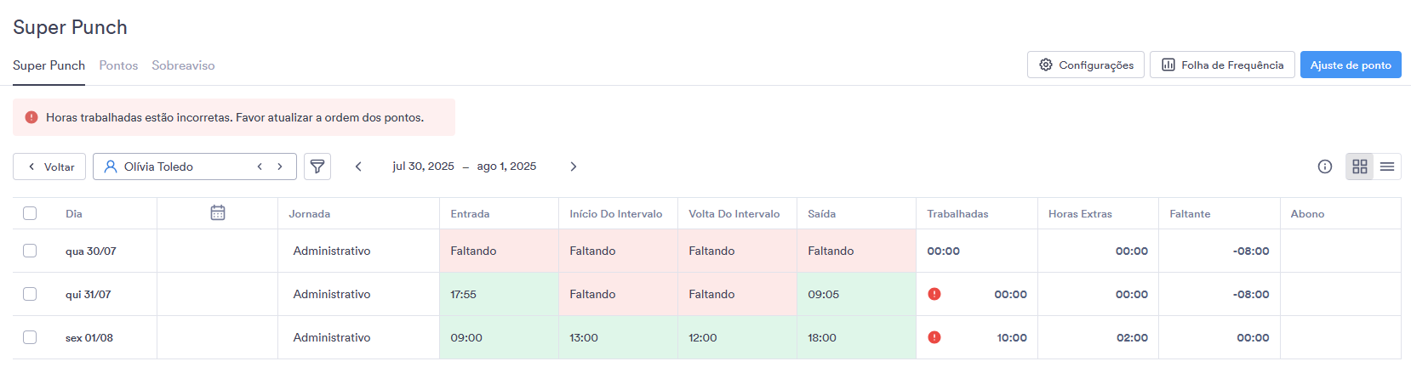This screenshot has height=367, width=1411.
Task: Switch to the Pontos tab
Action: point(118,65)
